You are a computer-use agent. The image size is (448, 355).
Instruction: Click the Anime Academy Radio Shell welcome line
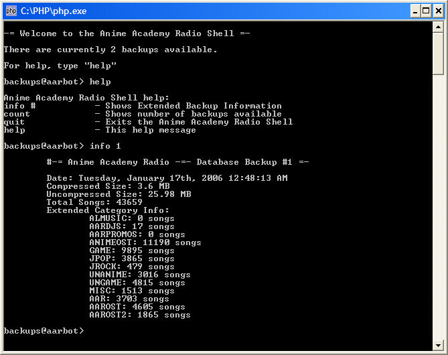point(127,33)
